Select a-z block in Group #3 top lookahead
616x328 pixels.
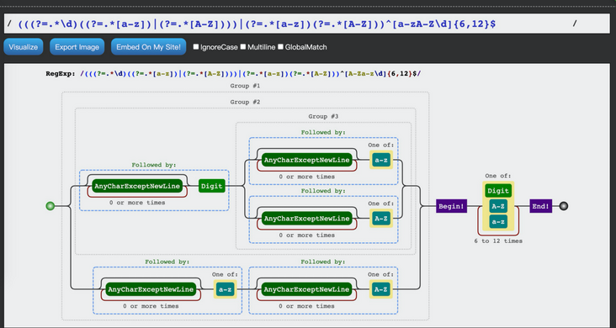coord(381,160)
